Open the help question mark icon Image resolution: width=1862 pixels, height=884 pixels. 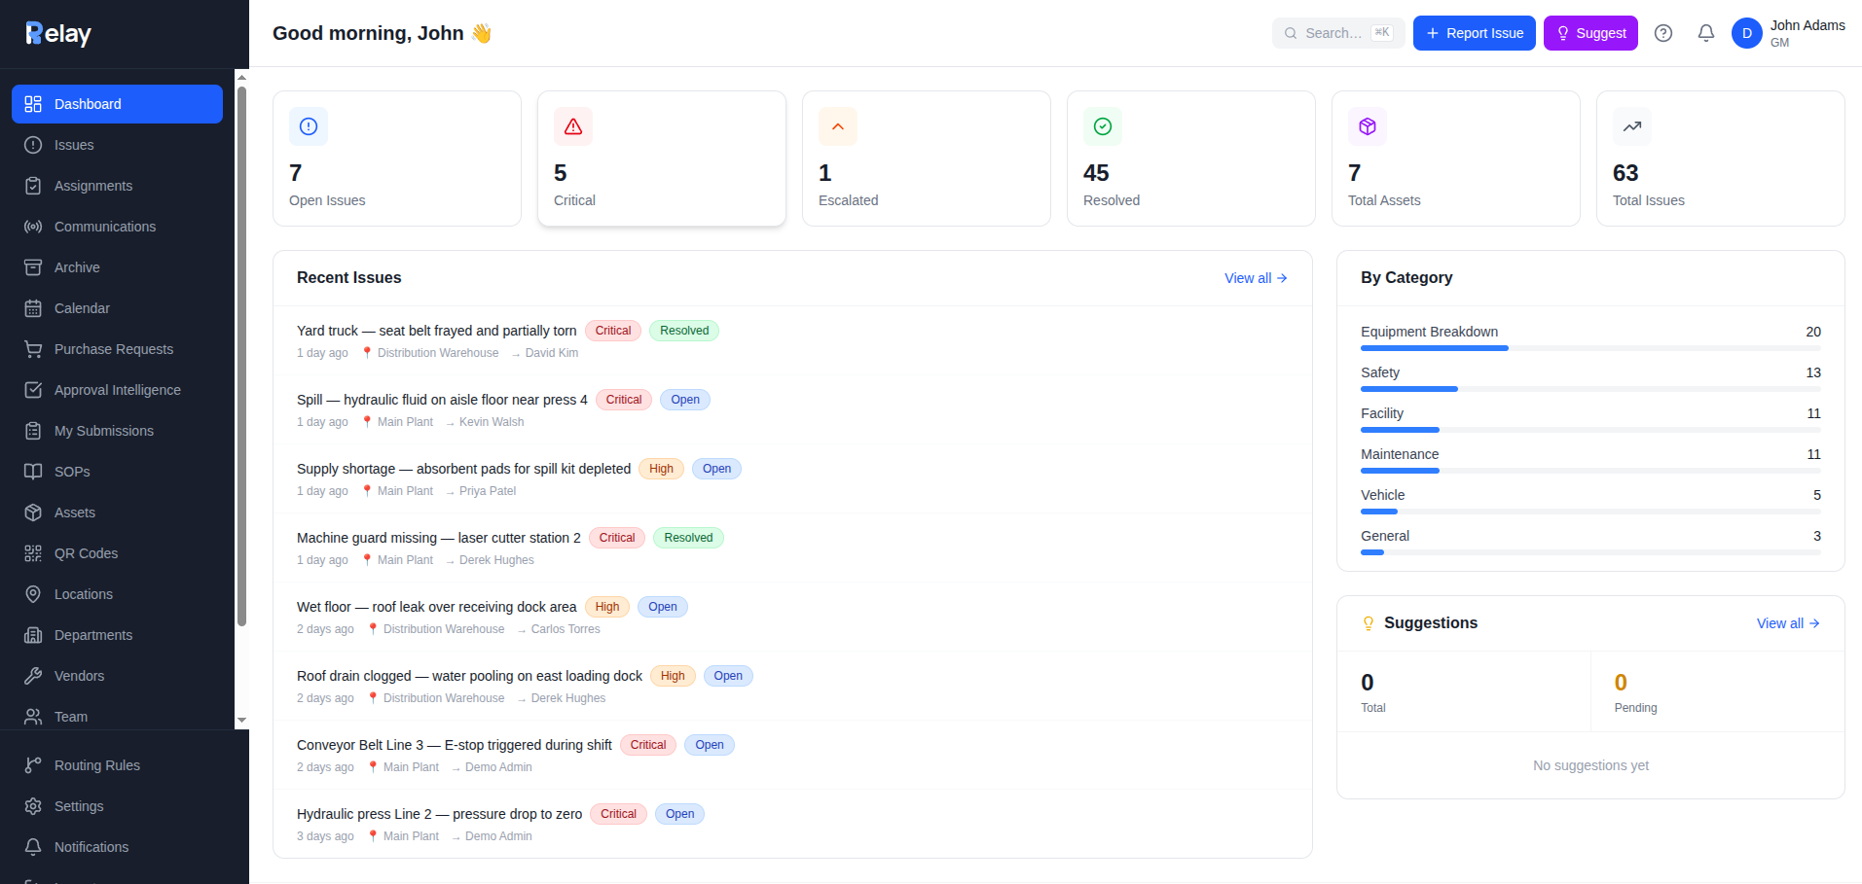click(x=1663, y=33)
